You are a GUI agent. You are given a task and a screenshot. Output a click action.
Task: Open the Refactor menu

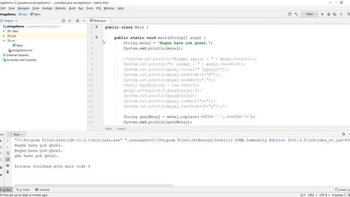tap(61, 8)
